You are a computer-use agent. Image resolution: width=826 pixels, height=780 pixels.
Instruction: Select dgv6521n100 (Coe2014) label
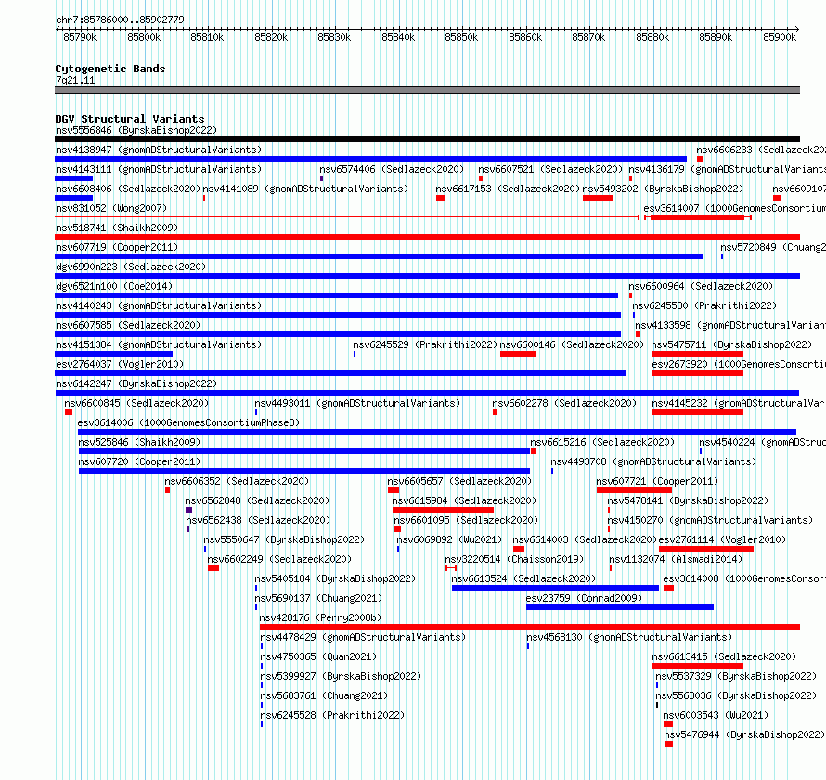pyautogui.click(x=114, y=286)
